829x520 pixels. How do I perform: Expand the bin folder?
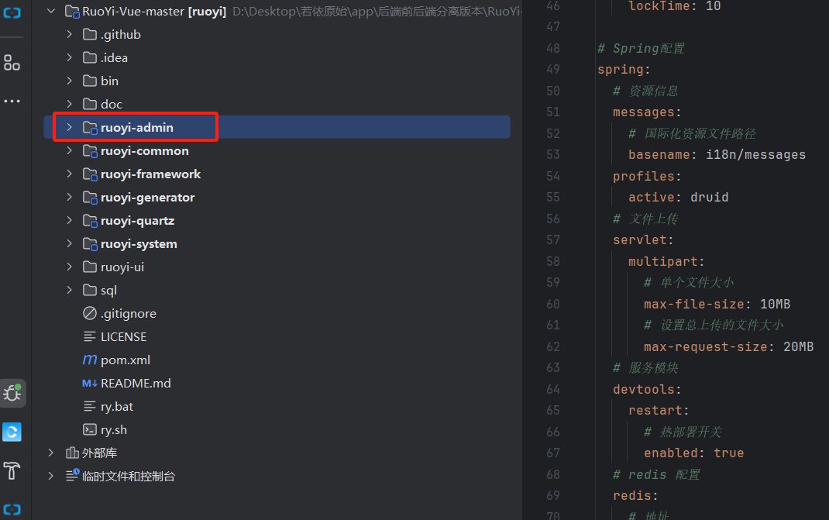click(69, 81)
